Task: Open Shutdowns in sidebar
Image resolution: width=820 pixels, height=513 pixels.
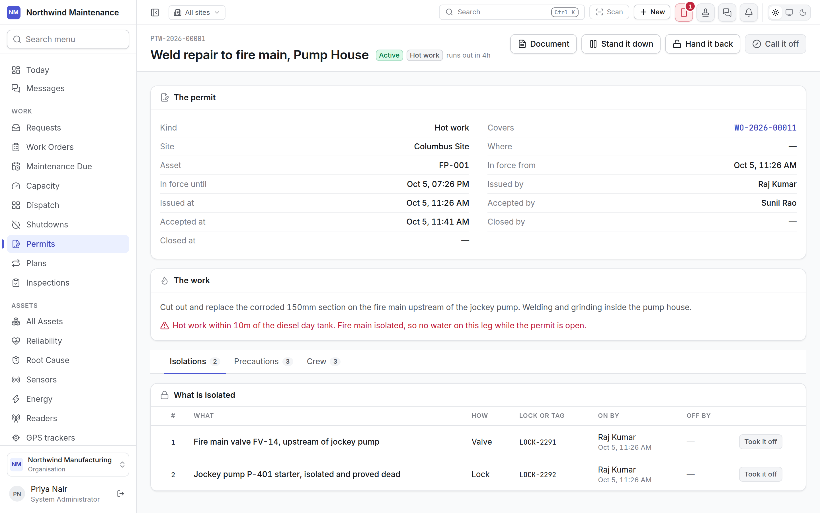Action: pyautogui.click(x=68, y=224)
